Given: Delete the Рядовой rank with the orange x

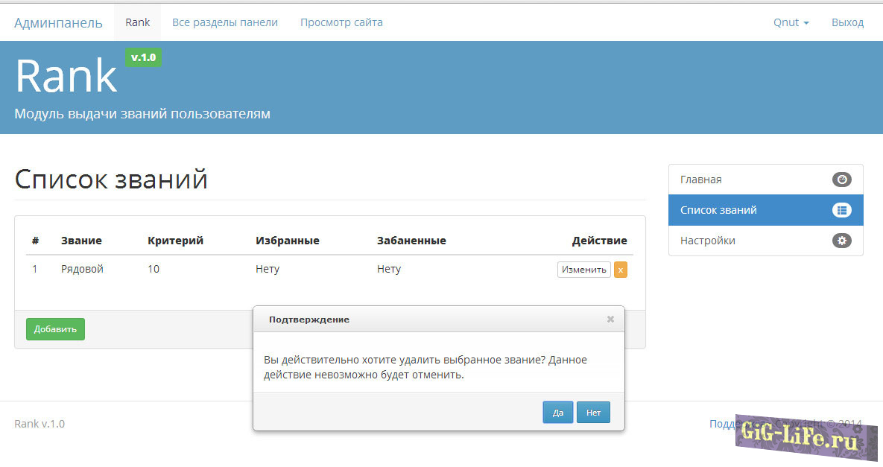Looking at the screenshot, I should 620,270.
